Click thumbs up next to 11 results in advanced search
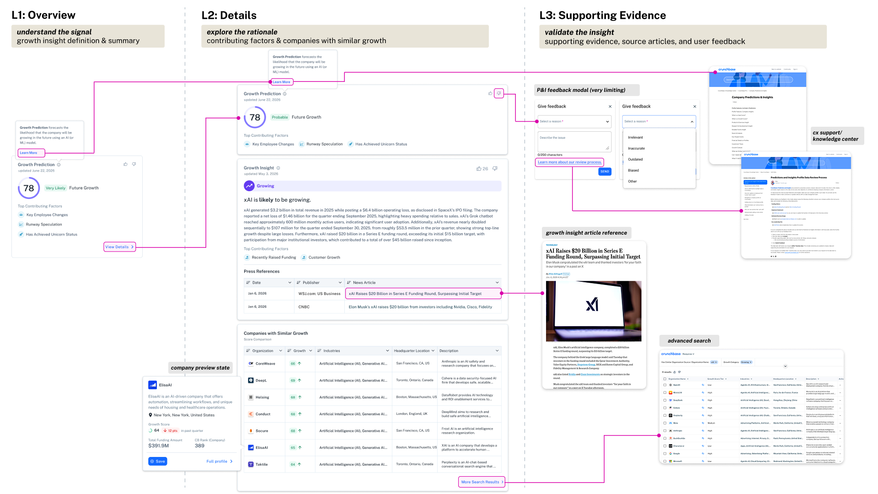This screenshot has height=494, width=878. pos(675,372)
